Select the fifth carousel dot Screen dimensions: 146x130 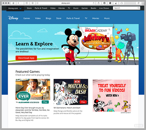79,63
